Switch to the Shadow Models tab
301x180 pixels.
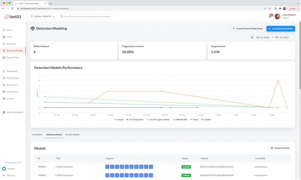pos(72,135)
